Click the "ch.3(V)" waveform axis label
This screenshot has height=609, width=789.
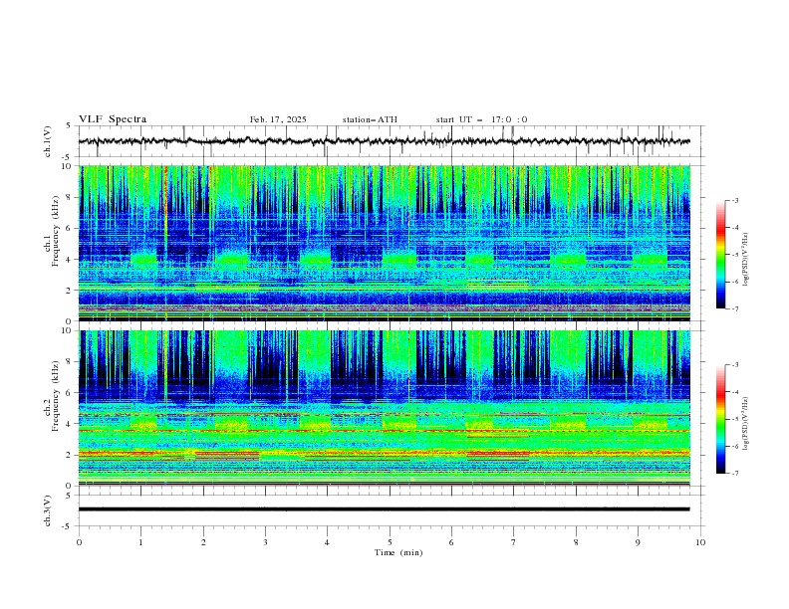48,510
